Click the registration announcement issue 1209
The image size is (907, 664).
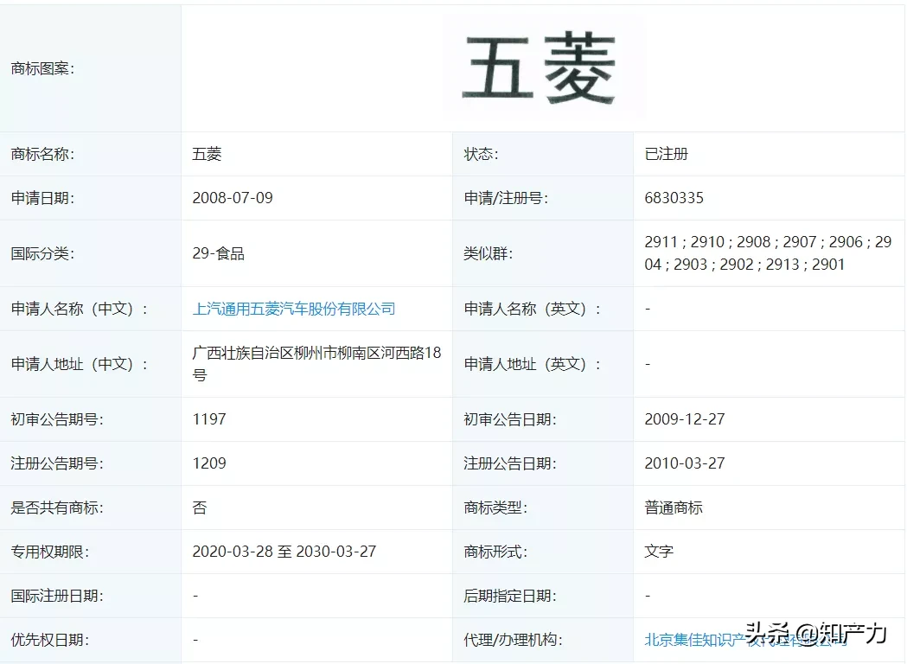(209, 463)
